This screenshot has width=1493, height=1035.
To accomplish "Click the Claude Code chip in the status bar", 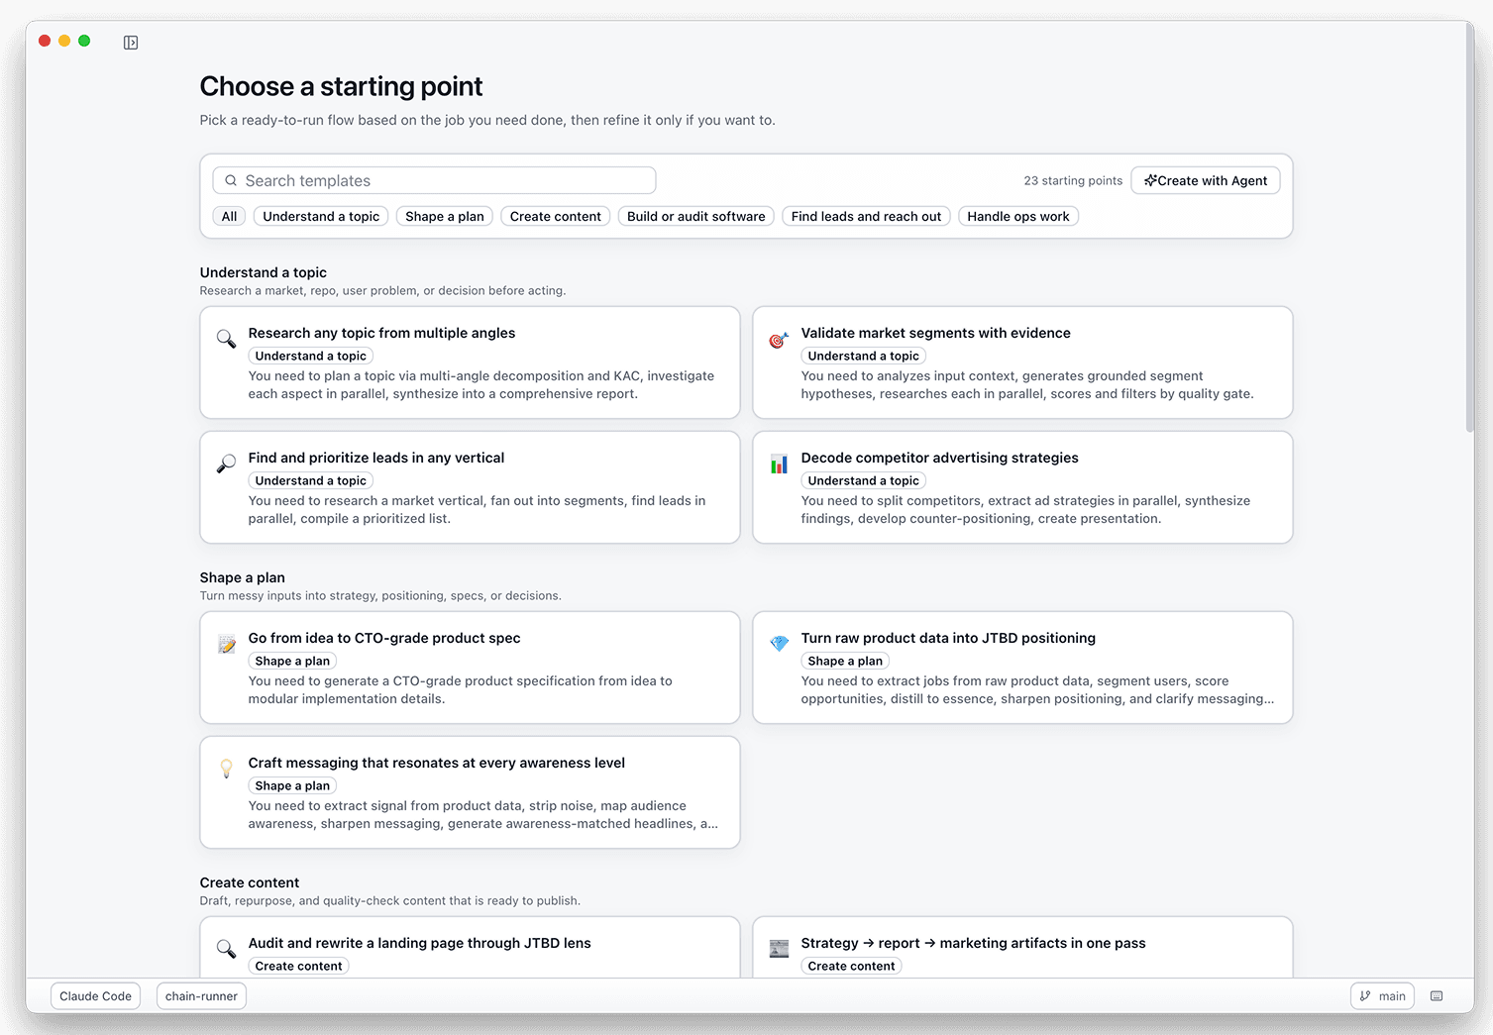I will tap(95, 995).
